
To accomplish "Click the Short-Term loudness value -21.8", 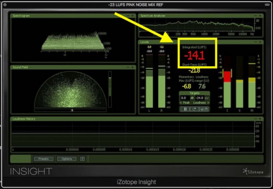I will pos(194,70).
